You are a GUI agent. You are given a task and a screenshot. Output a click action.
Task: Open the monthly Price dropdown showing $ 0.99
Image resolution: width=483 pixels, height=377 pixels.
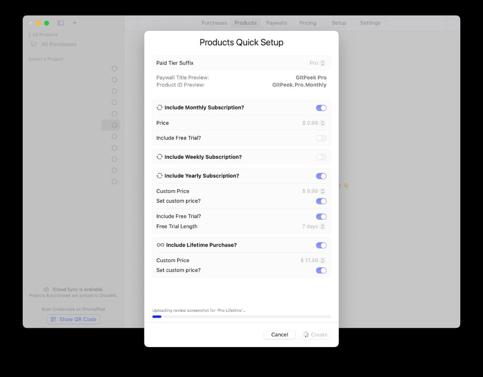click(x=313, y=123)
